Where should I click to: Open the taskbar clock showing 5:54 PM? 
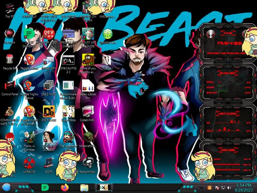[x=244, y=187]
